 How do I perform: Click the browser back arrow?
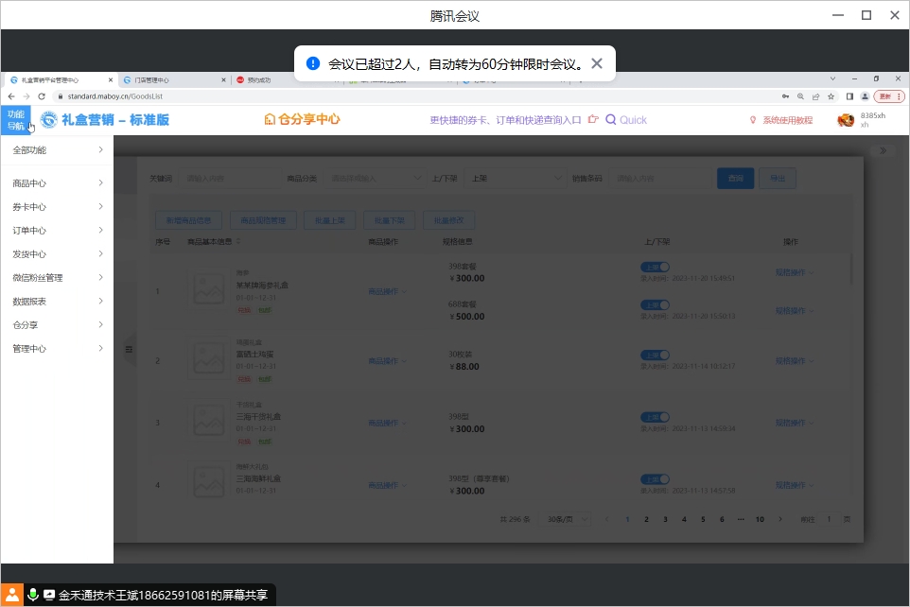tap(10, 96)
